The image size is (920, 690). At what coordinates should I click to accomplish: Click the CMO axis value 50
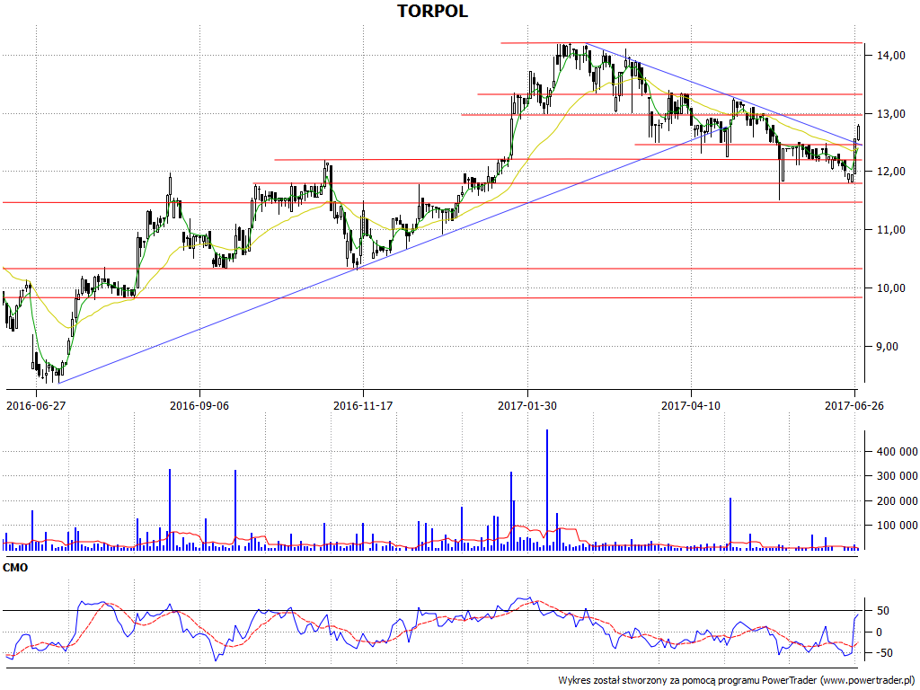pyautogui.click(x=882, y=611)
